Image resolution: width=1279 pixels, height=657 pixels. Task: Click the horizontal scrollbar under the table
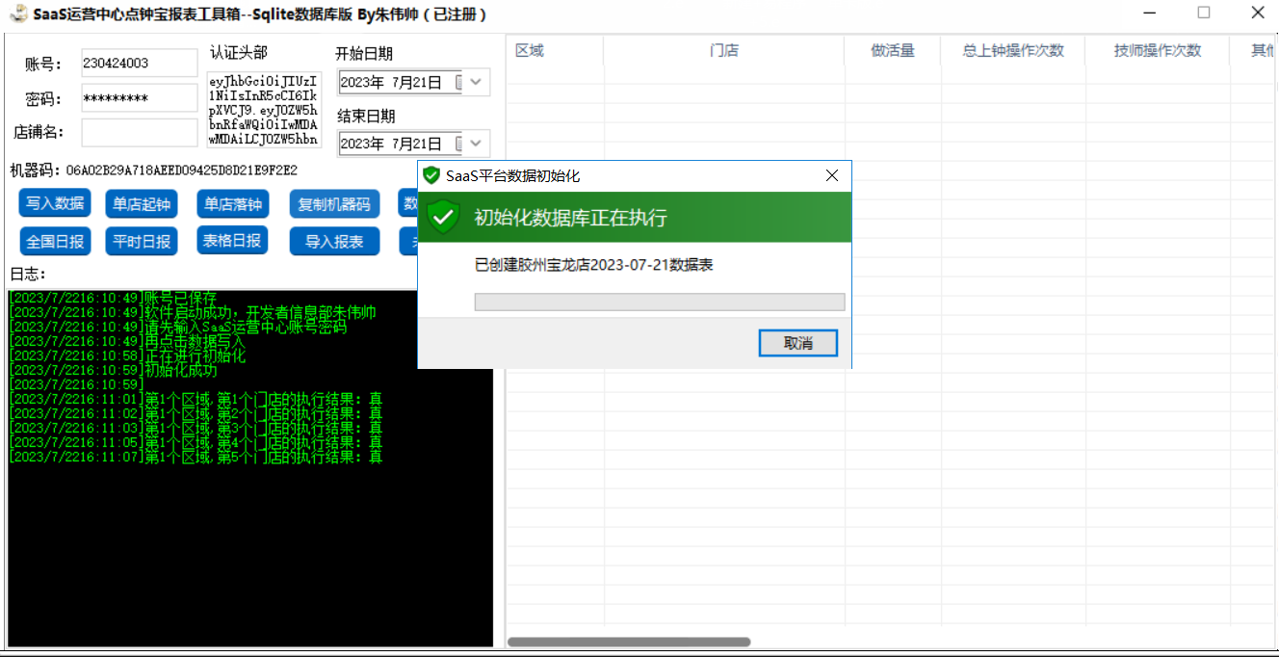coord(628,642)
